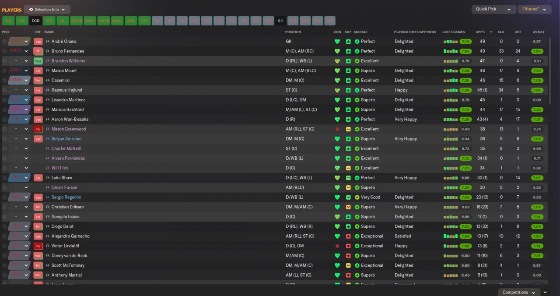Screen dimensions: 560x296
Task: Open the Filtered dropdown
Action: point(534,9)
